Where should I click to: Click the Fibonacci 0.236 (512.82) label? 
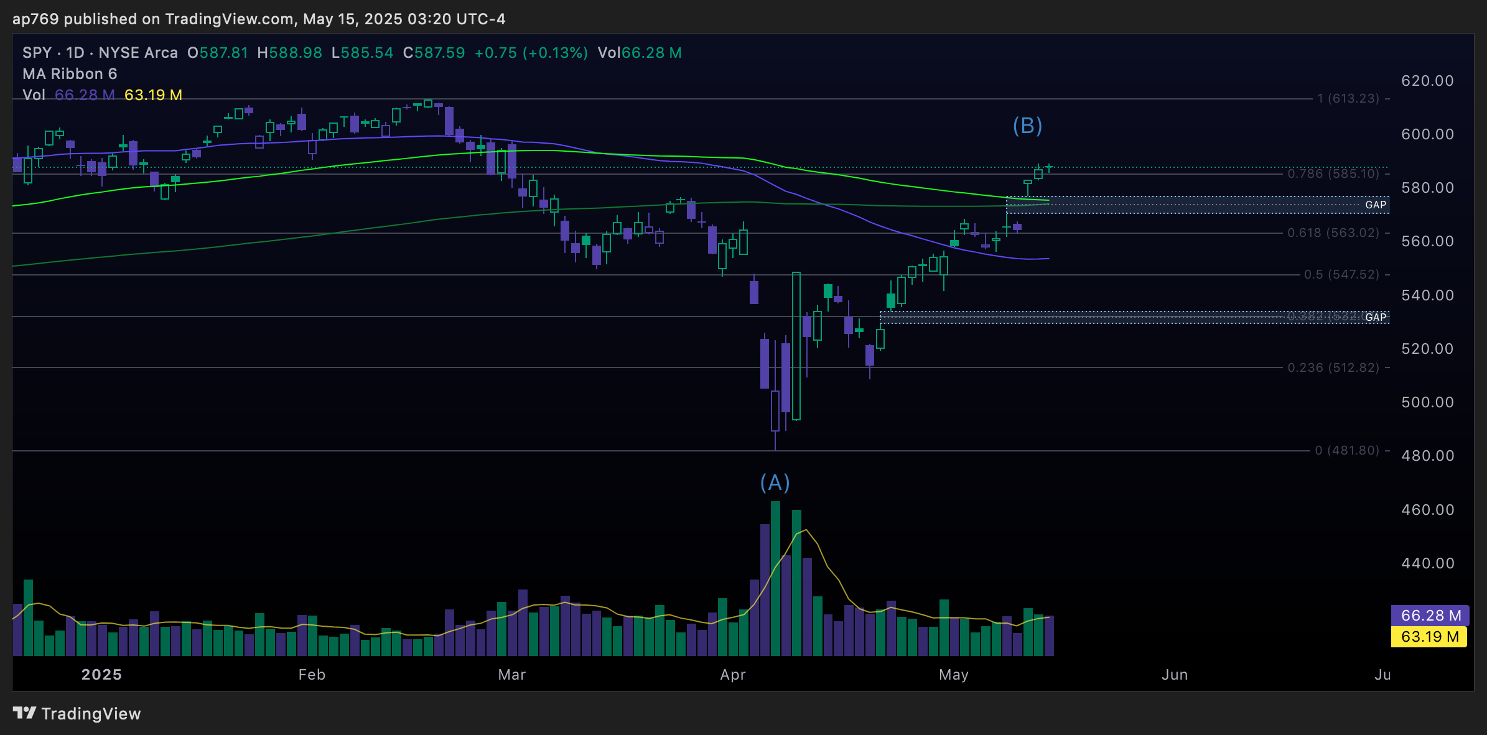click(x=1333, y=368)
